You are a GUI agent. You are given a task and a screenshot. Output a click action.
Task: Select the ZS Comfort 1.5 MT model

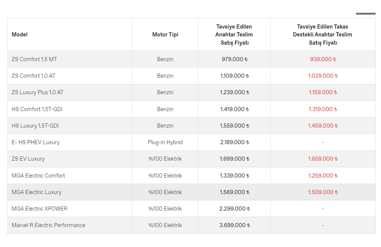pos(34,59)
